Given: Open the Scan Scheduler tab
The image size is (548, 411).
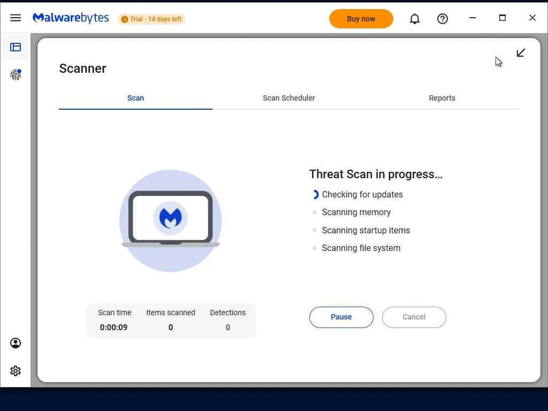Looking at the screenshot, I should [x=288, y=98].
